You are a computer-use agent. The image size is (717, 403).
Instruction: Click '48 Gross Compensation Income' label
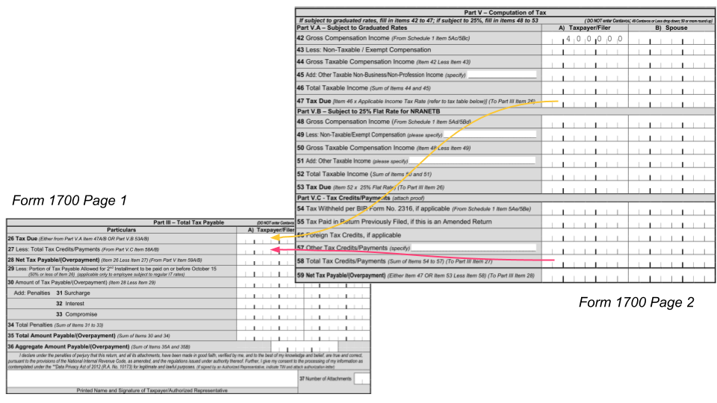383,122
